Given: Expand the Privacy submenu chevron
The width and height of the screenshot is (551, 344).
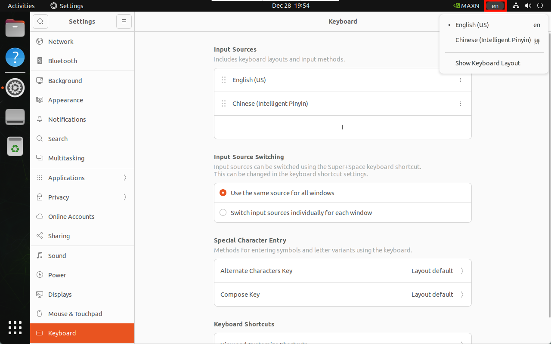Looking at the screenshot, I should (x=125, y=197).
